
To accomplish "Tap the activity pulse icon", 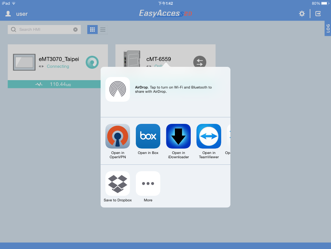I will click(39, 84).
